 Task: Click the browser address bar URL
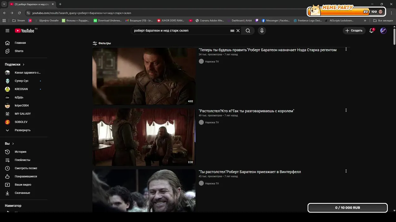pyautogui.click(x=82, y=13)
